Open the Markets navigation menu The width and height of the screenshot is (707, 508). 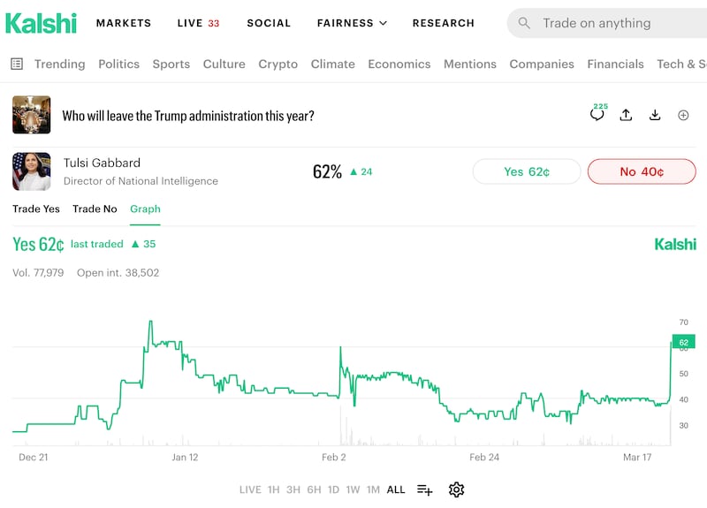124,23
